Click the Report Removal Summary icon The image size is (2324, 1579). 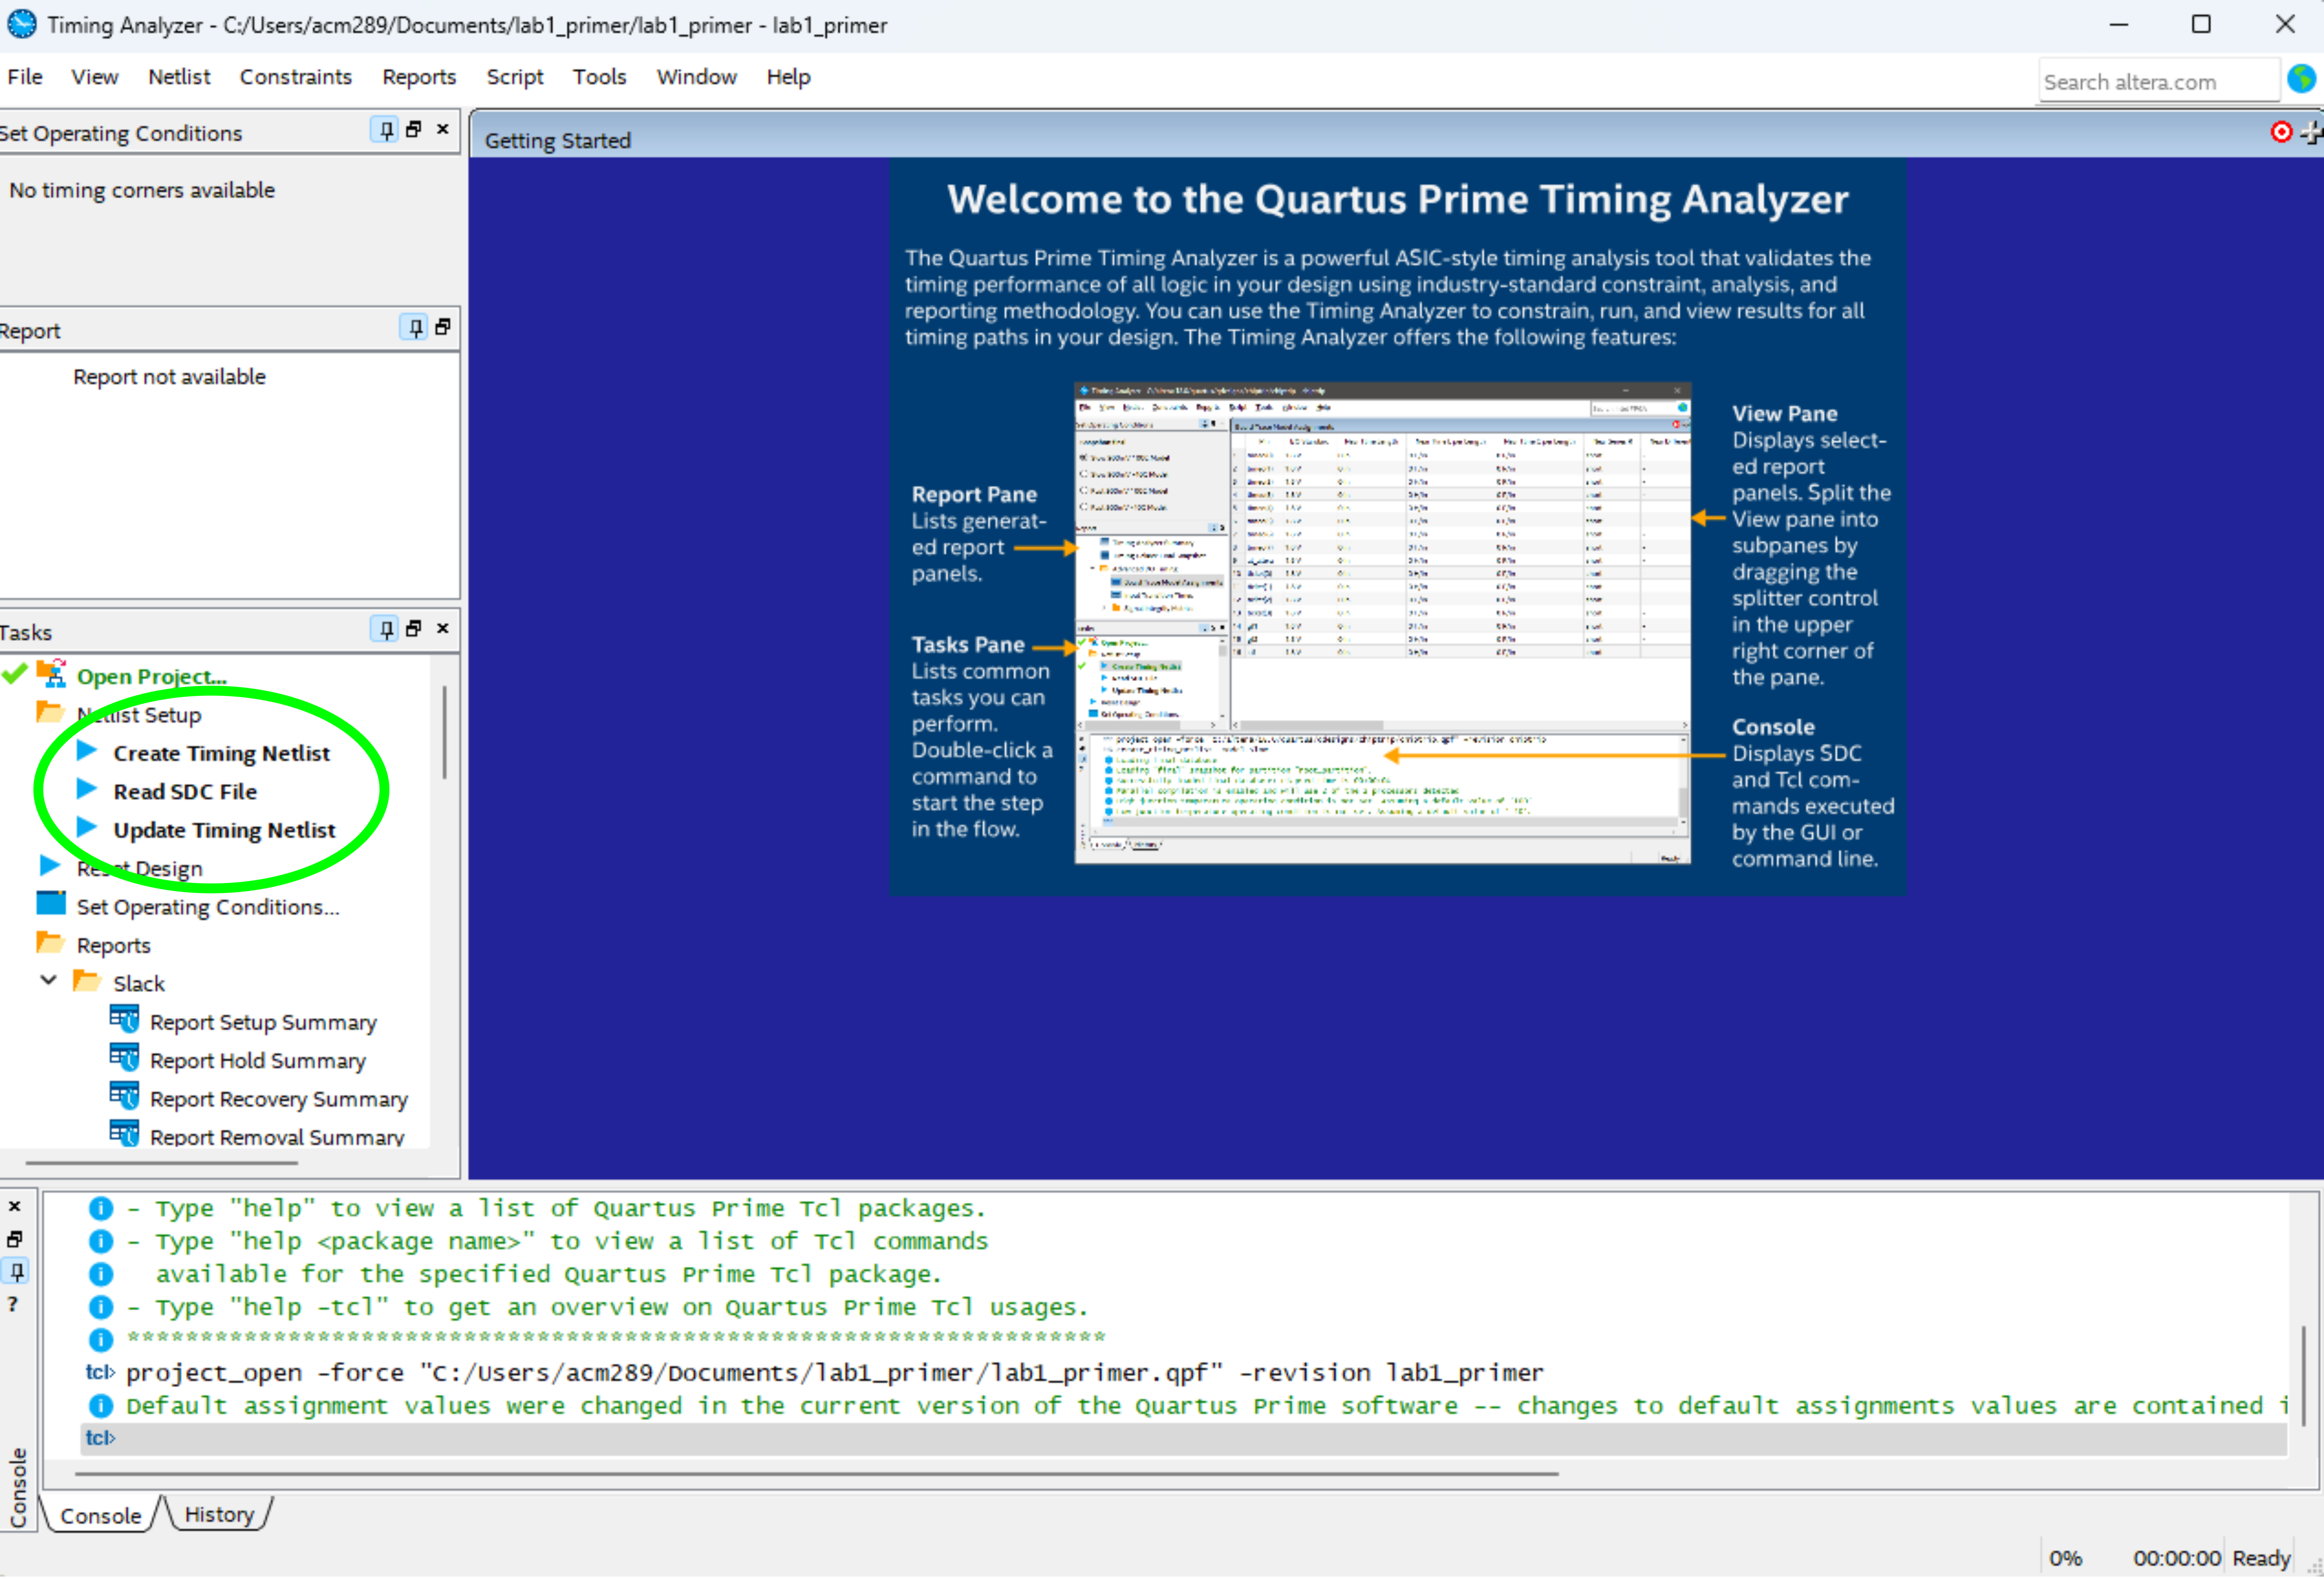point(124,1134)
